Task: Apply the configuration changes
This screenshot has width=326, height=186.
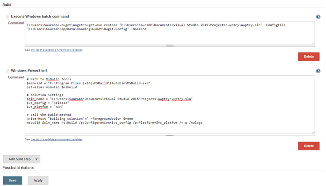Action: [x=38, y=180]
